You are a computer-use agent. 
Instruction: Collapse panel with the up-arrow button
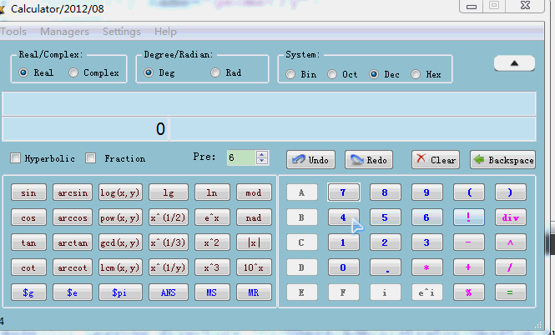point(514,63)
